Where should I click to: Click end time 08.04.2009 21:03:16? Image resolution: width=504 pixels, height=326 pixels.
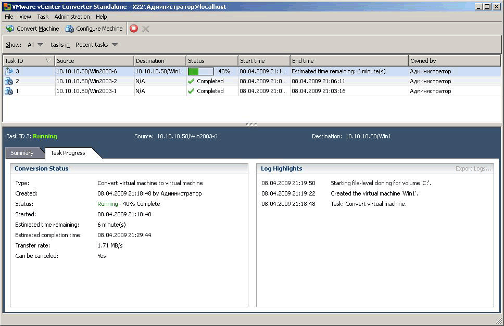[x=318, y=91]
